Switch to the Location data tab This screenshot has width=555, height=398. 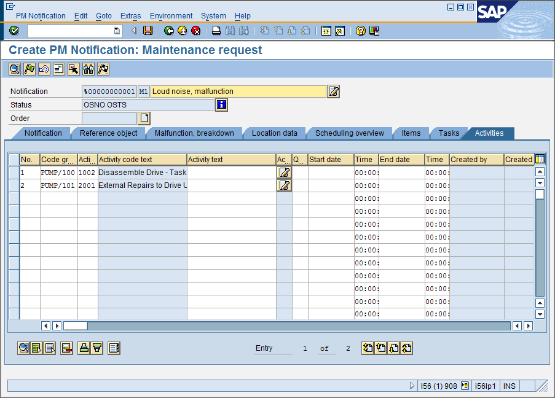coord(274,133)
